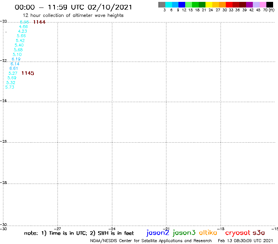278x244 pixels.
Task: Select the altika satellite label
Action: point(208,233)
